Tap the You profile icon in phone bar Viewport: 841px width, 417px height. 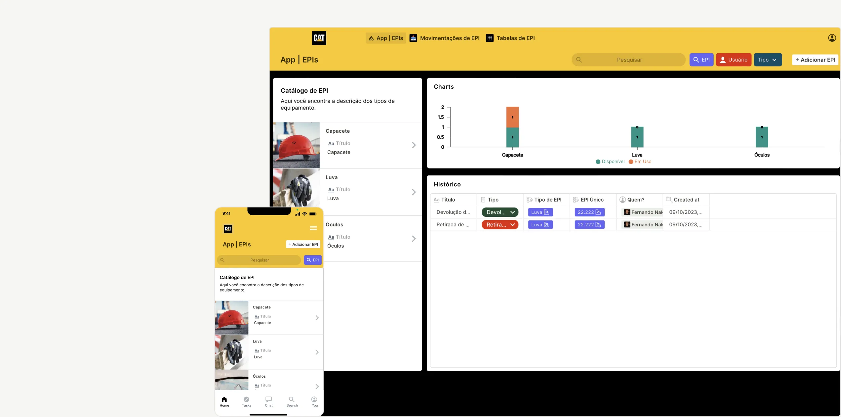pos(314,399)
